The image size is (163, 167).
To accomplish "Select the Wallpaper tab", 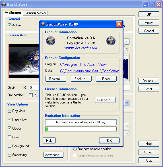I will tap(13, 12).
